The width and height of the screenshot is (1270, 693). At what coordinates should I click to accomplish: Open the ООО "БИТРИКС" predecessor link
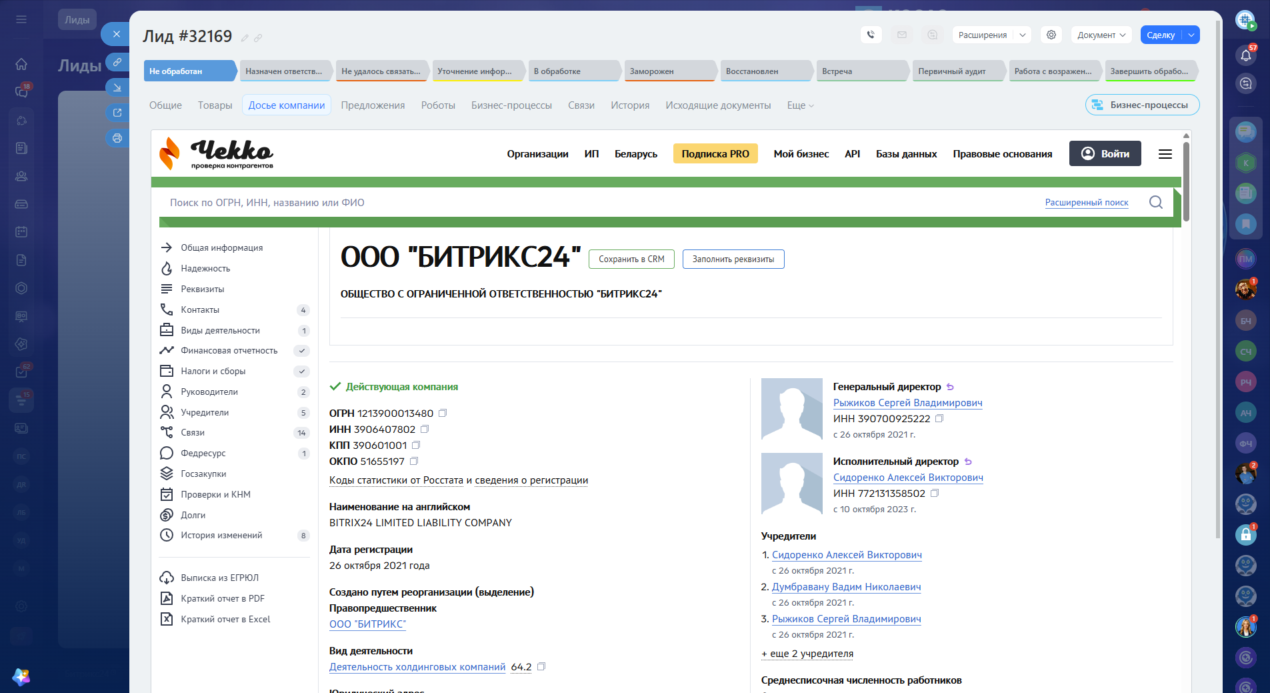(x=368, y=624)
